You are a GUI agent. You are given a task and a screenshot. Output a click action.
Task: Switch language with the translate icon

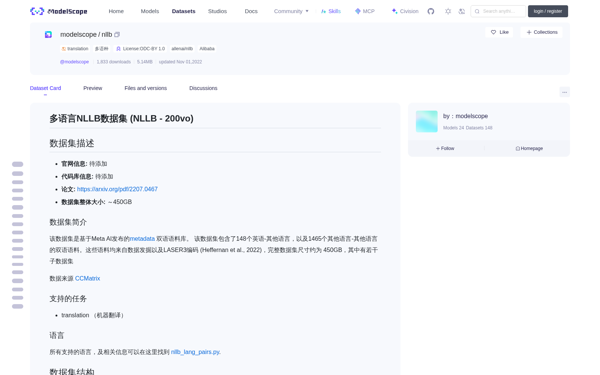pos(462,11)
